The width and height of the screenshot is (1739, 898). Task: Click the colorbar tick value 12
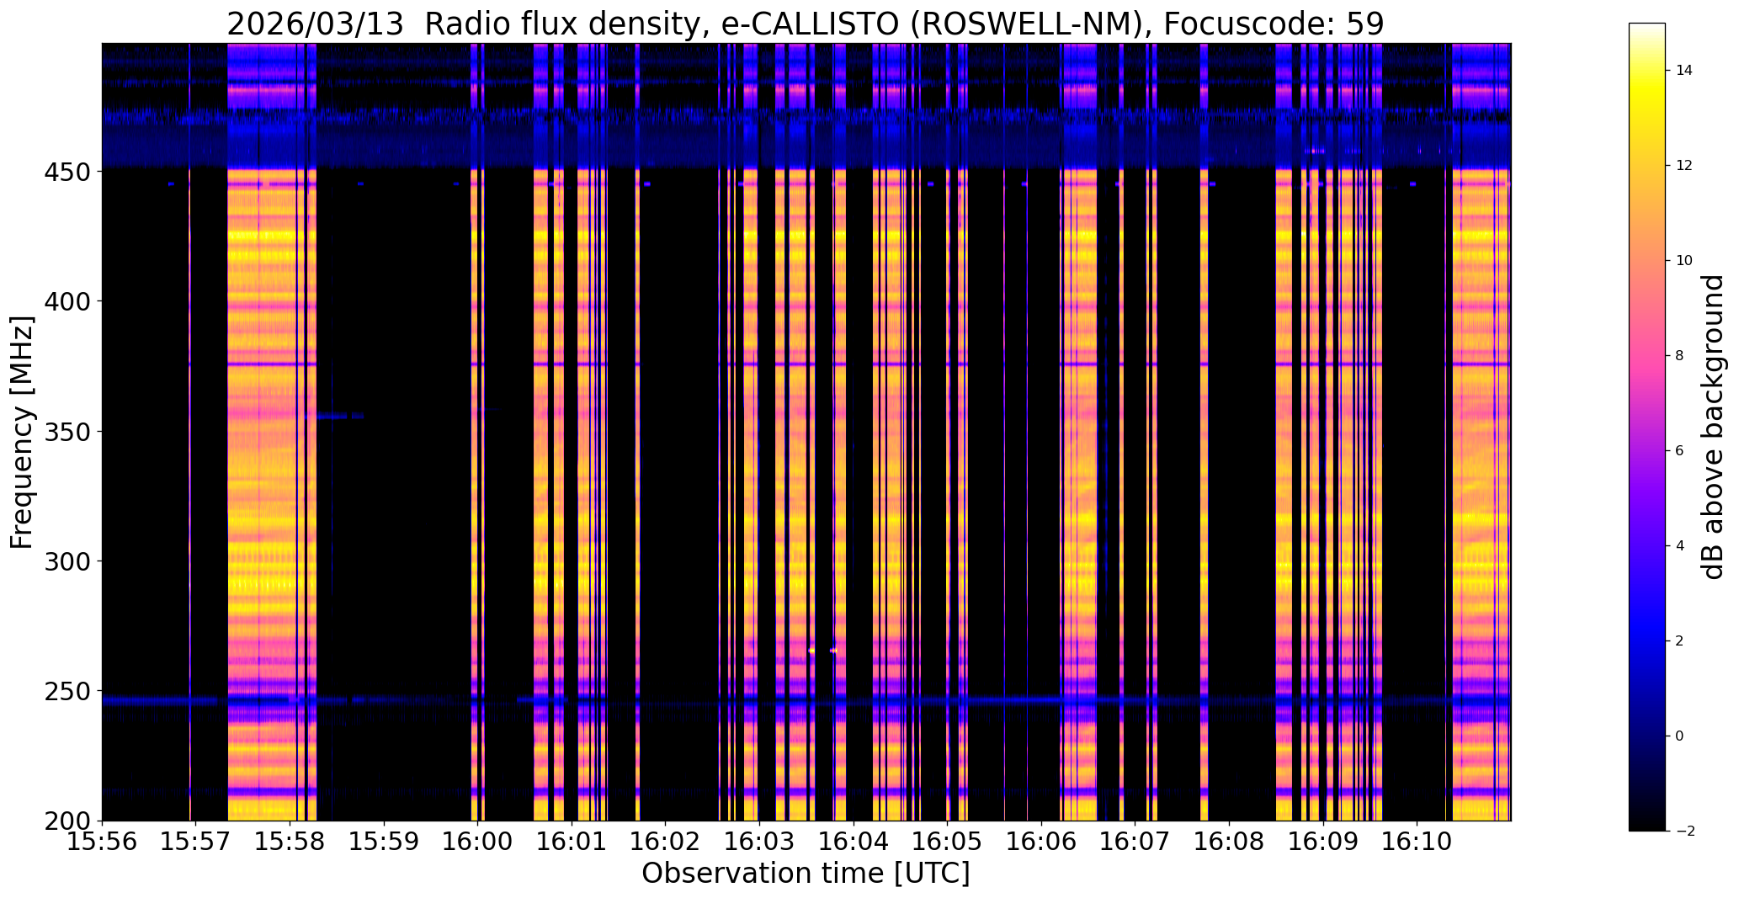click(1684, 166)
